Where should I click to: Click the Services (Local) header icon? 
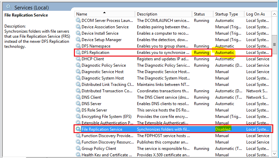(x=9, y=7)
